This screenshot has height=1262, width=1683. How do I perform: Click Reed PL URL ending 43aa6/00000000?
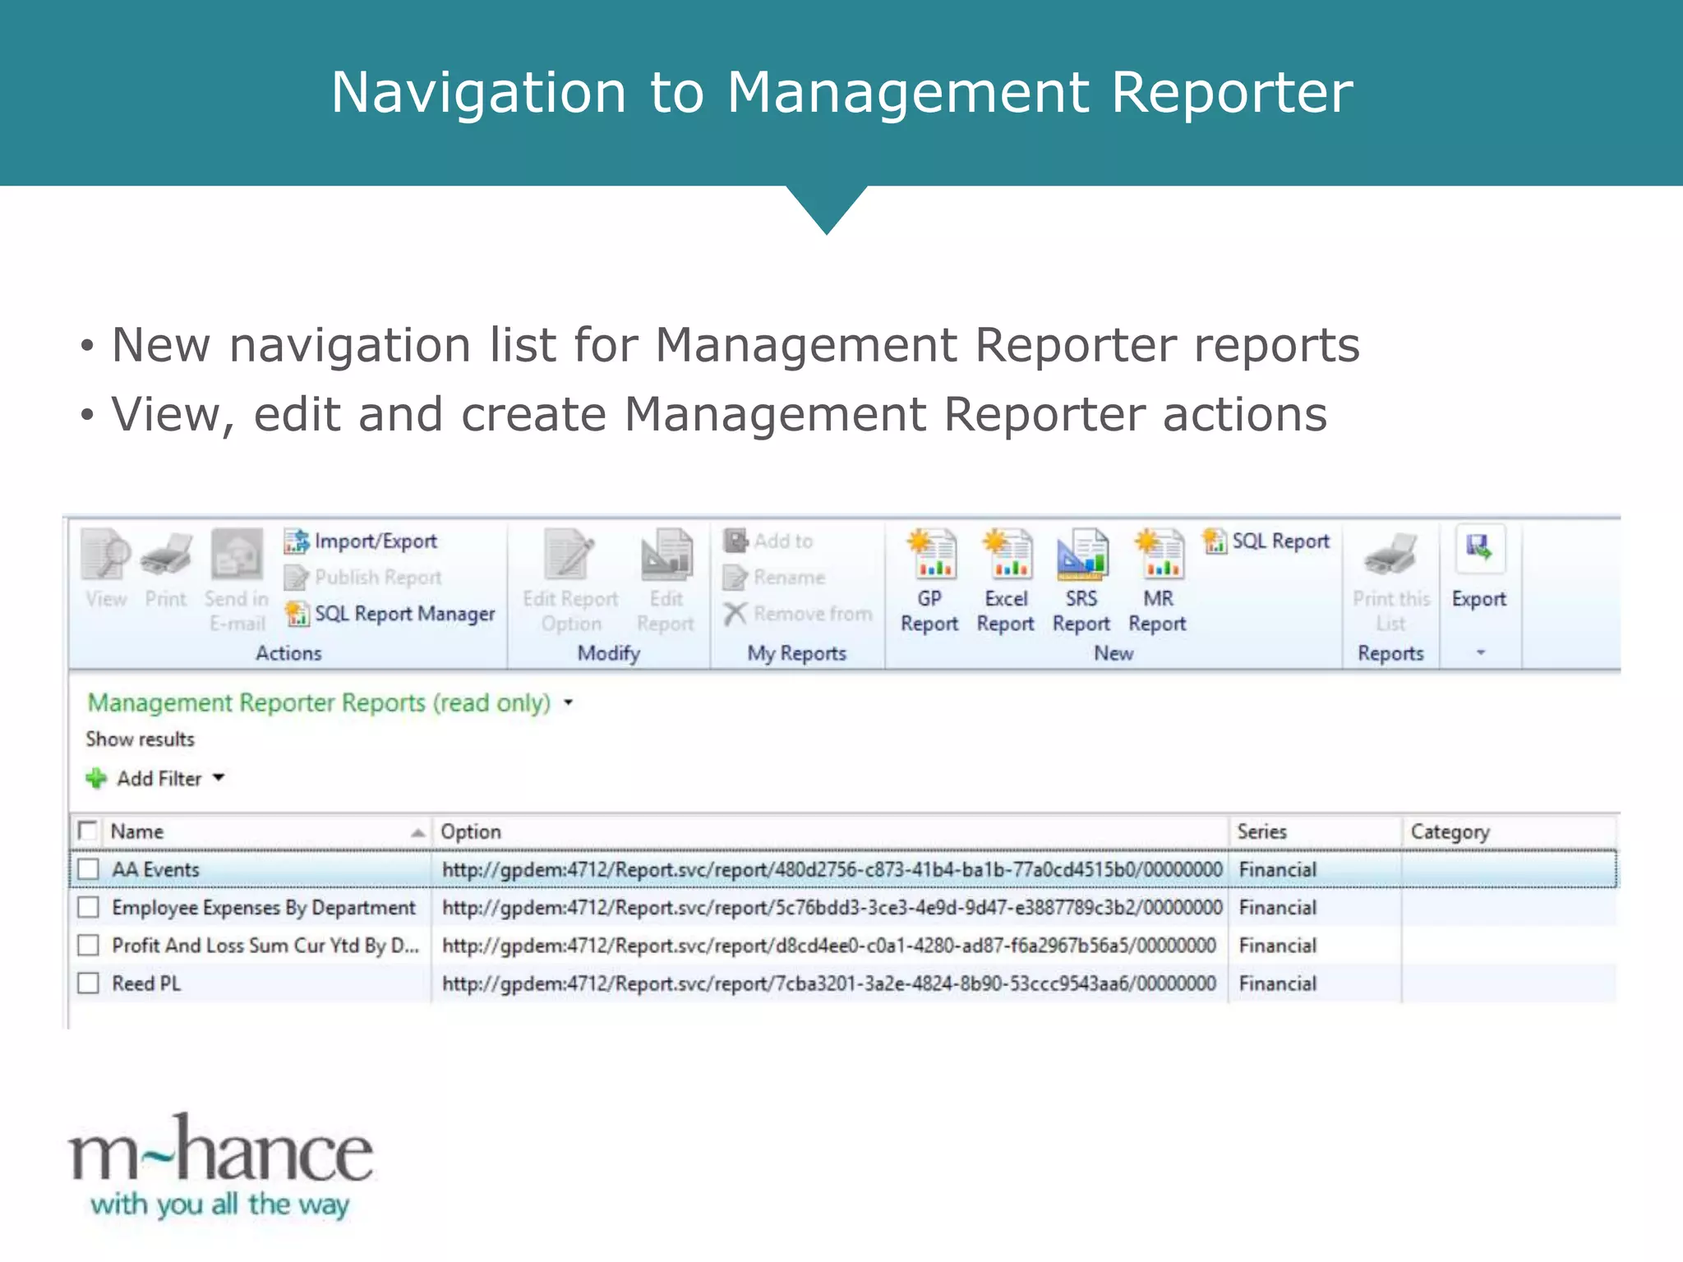(829, 983)
